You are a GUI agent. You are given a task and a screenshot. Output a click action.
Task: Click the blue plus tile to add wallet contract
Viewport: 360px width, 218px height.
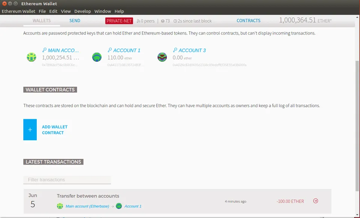30,130
